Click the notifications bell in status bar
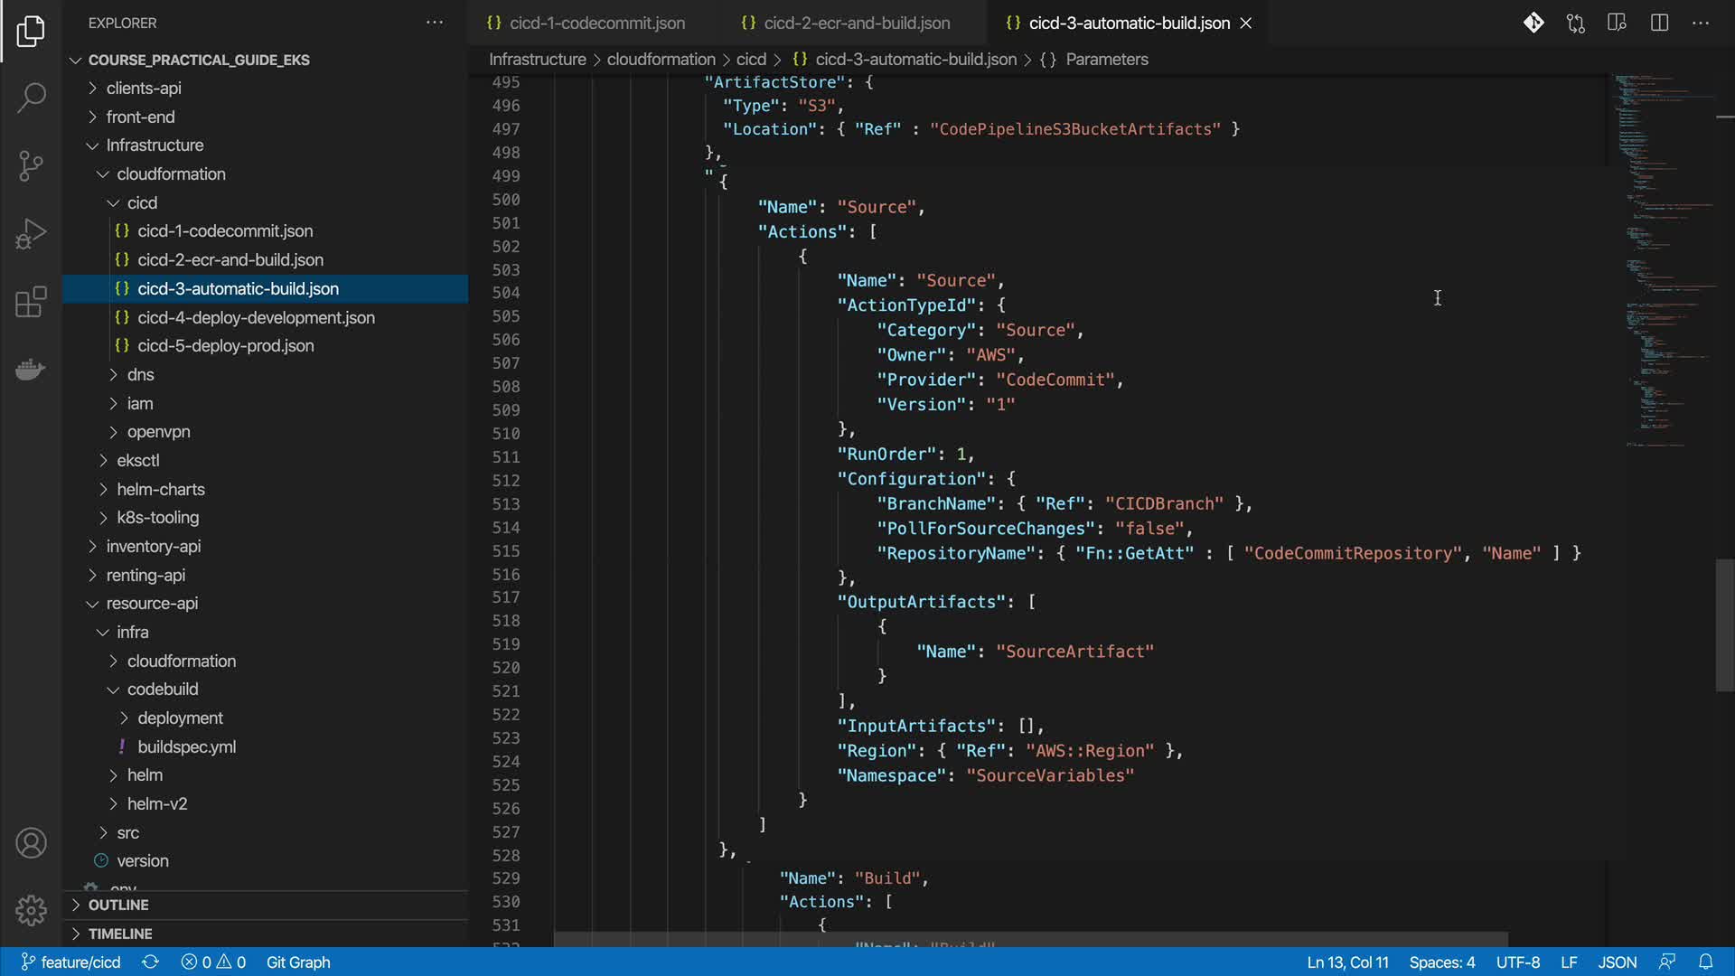1735x976 pixels. coord(1705,962)
